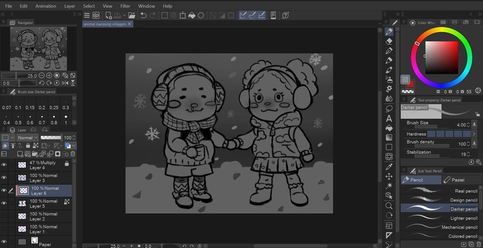Choose the Colored pencil sub tool

[x=440, y=236]
